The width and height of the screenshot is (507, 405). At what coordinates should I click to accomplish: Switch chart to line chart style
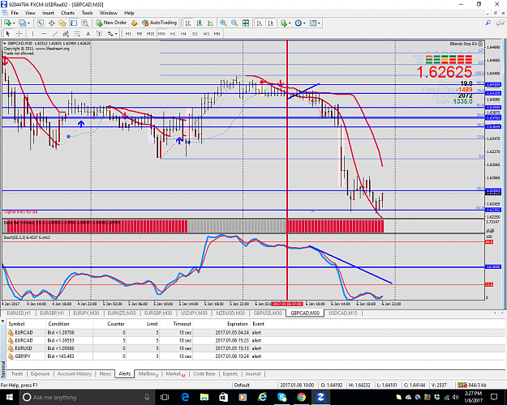click(210, 23)
